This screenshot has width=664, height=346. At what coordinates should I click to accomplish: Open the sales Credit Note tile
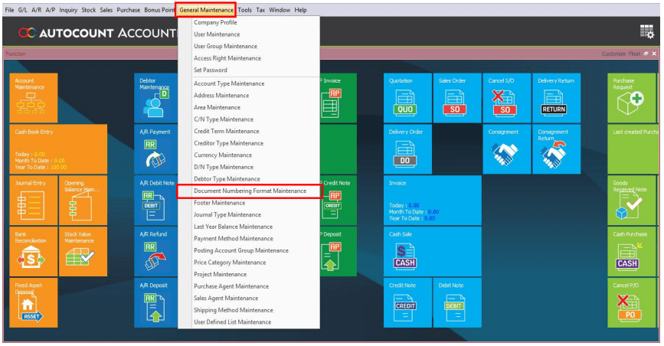click(407, 303)
